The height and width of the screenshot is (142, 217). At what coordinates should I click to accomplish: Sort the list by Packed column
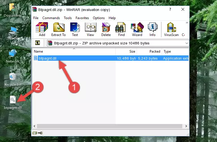149,51
